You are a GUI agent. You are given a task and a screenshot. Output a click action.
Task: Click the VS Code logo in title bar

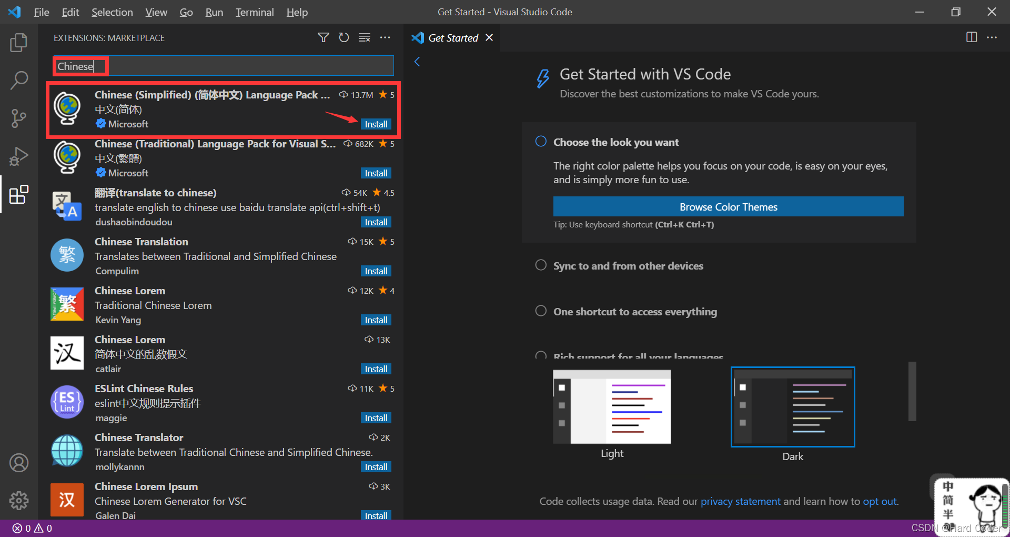15,12
